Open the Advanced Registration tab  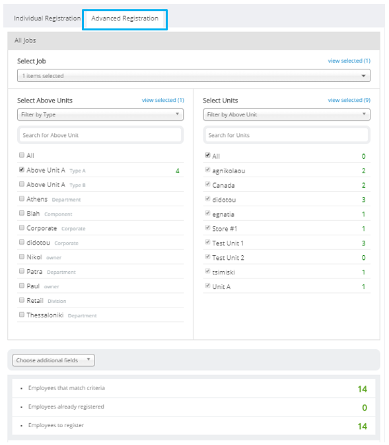125,19
